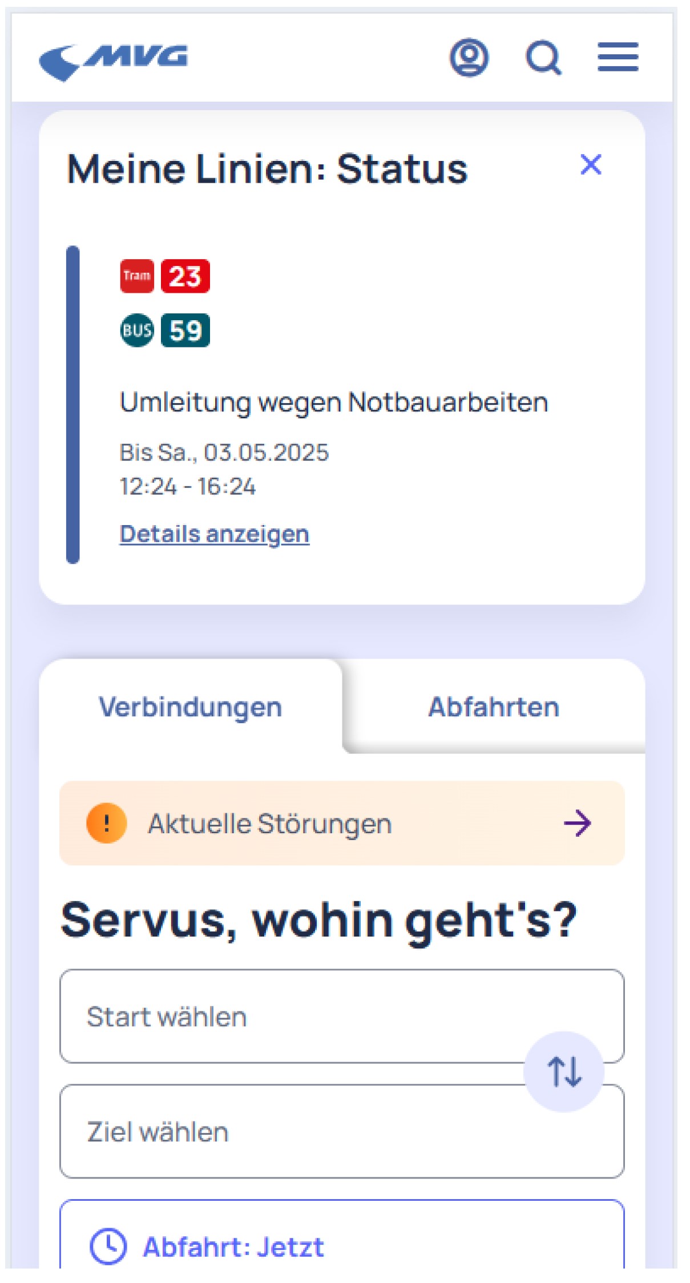Image resolution: width=690 pixels, height=1283 pixels.
Task: Expand the Abfahrt: Jetzt time selector
Action: (x=342, y=1238)
